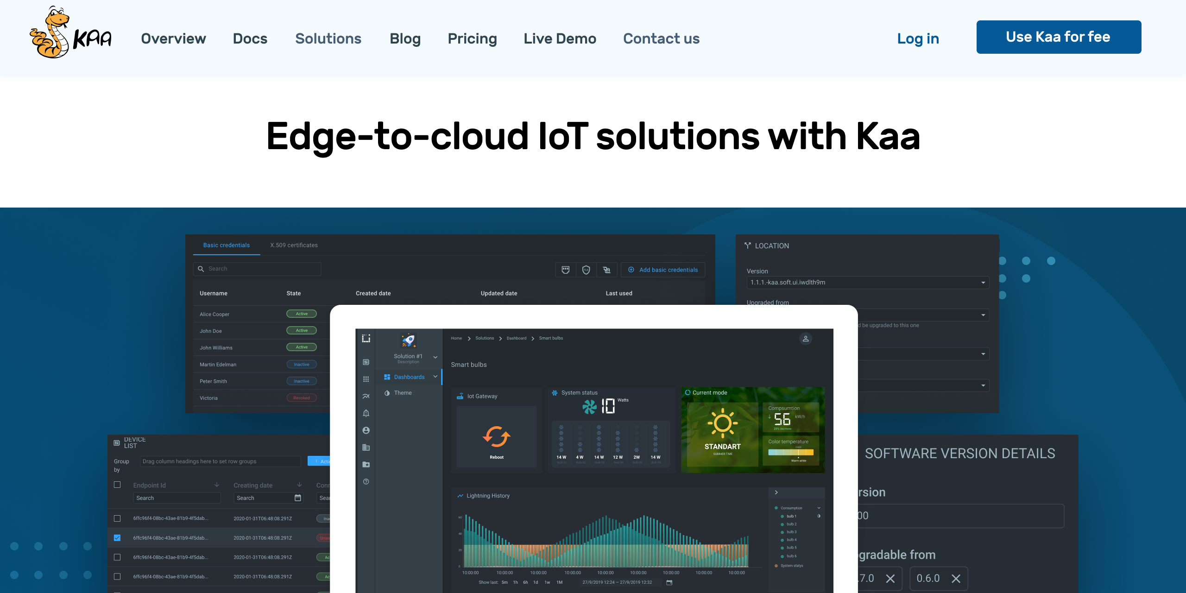Collapse the Dashboards section chevron
The width and height of the screenshot is (1186, 593).
pos(435,377)
